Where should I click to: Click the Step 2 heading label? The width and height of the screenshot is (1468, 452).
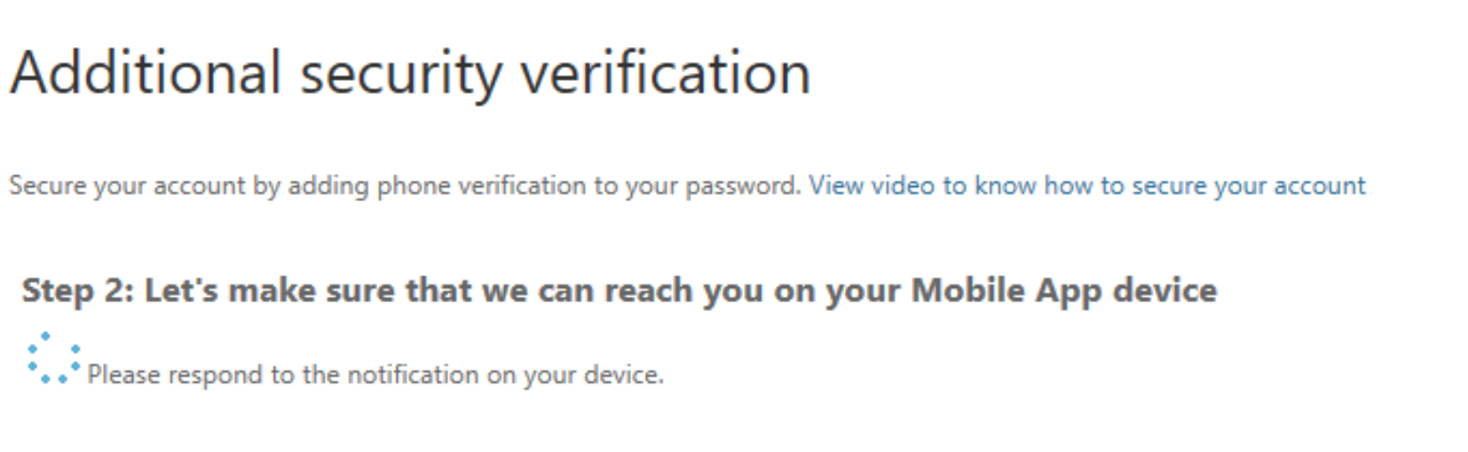click(620, 291)
